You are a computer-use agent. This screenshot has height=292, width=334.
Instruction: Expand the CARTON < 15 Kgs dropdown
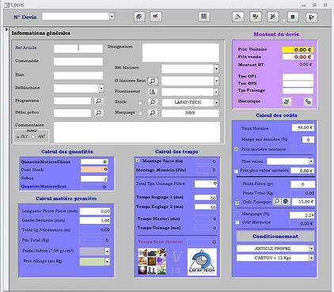click(x=311, y=258)
